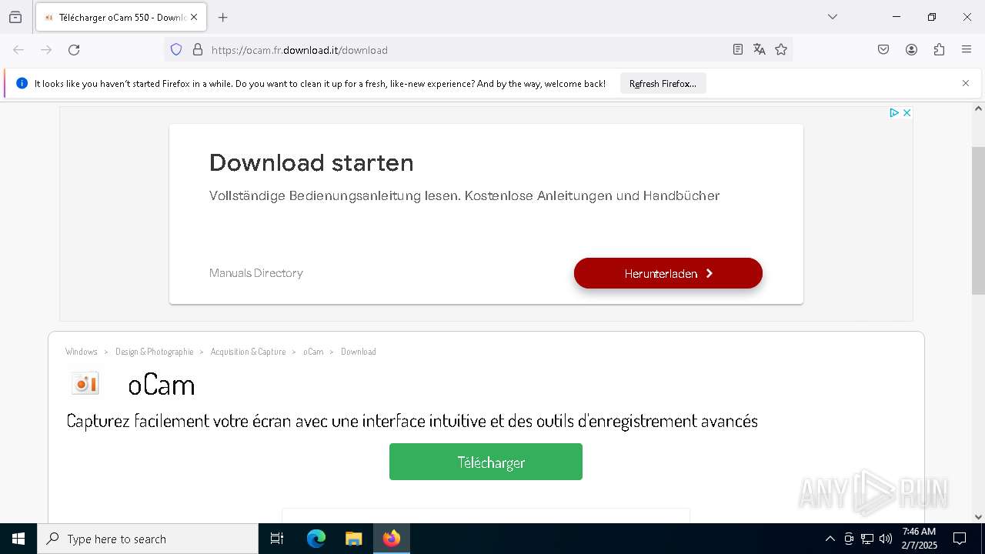Bookmark this page with star icon
985x554 pixels.
[781, 50]
